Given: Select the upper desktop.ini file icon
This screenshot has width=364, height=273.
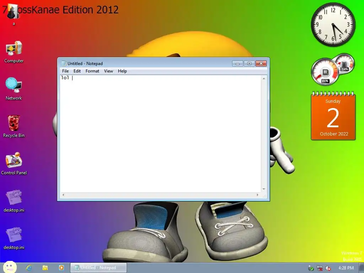Looking at the screenshot, I should coord(14,201).
